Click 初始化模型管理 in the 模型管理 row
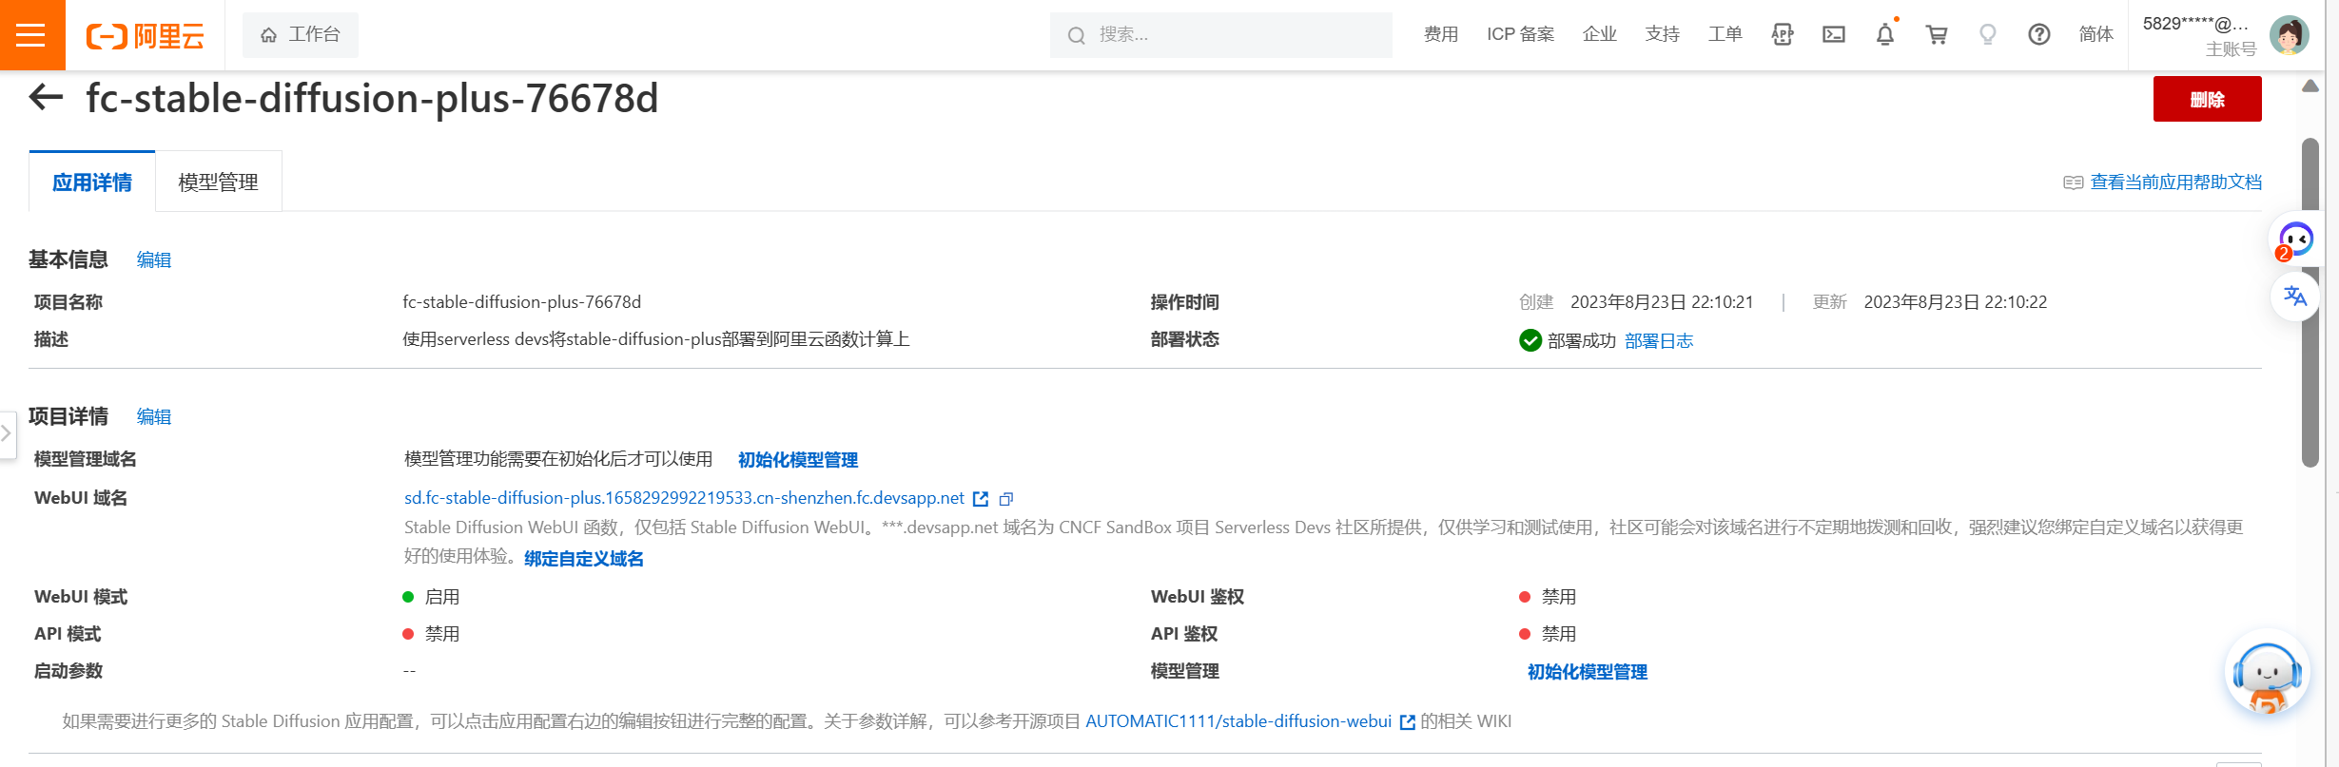 pyautogui.click(x=1588, y=672)
